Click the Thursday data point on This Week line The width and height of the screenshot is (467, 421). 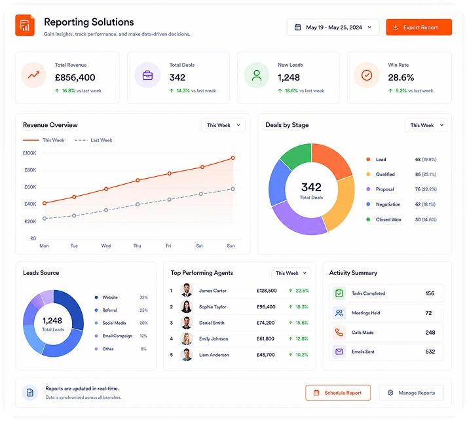(x=138, y=180)
